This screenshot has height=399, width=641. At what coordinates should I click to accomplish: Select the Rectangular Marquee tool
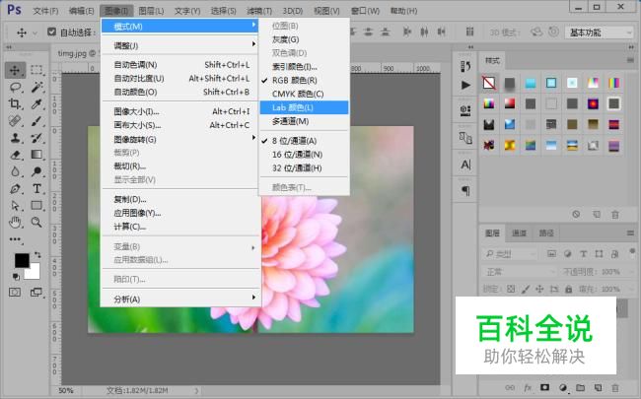coord(36,70)
